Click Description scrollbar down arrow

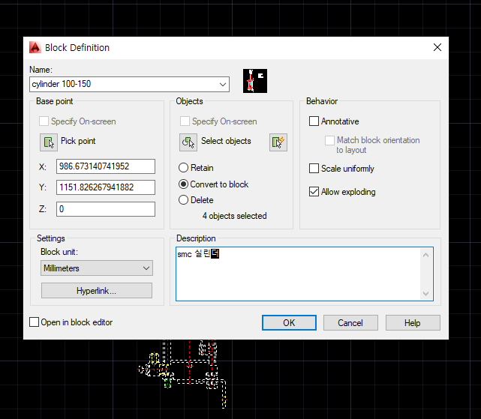[x=425, y=293]
